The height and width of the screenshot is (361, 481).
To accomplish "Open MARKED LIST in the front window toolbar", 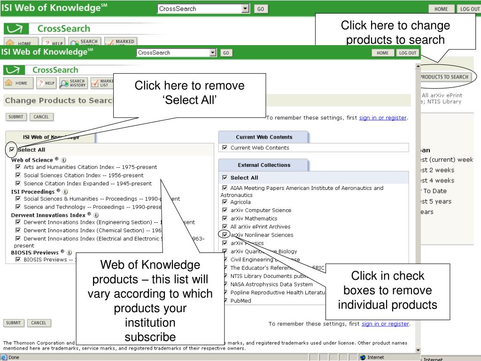I will point(102,83).
